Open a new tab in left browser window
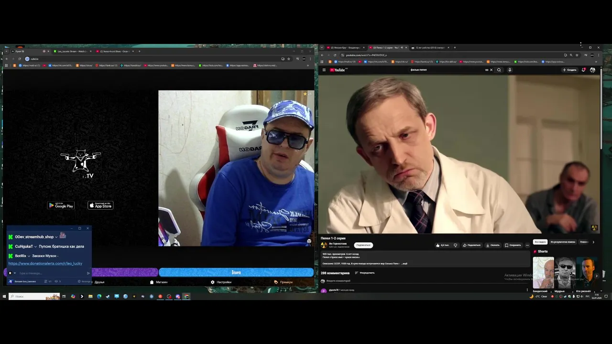The image size is (612, 344). tap(139, 51)
